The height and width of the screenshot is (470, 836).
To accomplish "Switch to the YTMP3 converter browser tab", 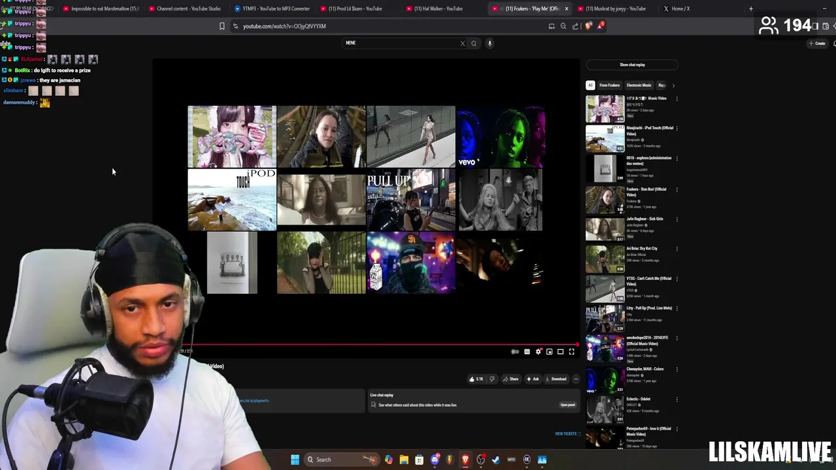I will (272, 8).
